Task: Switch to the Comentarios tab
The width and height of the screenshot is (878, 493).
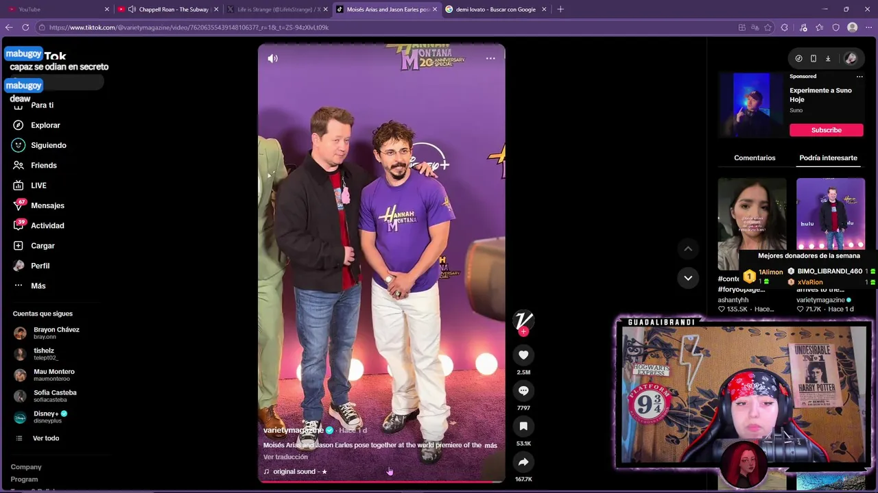Action: pyautogui.click(x=755, y=158)
